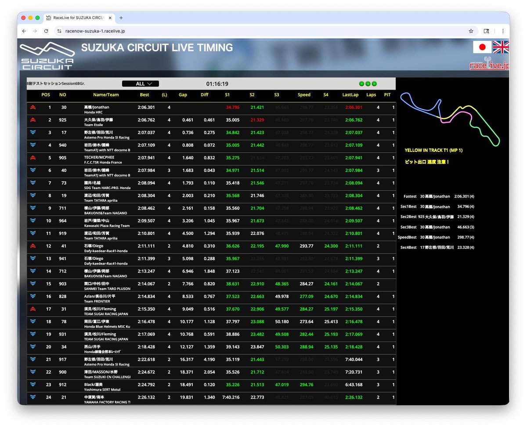
Task: Click blue down arrow for bike 941
Action: [x=33, y=259]
